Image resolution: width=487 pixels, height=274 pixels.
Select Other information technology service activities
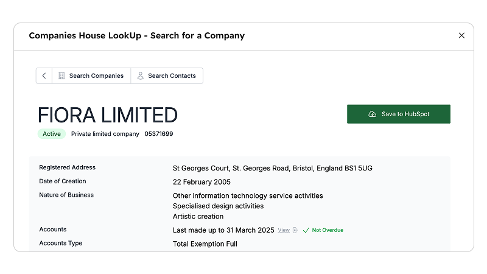[248, 195]
